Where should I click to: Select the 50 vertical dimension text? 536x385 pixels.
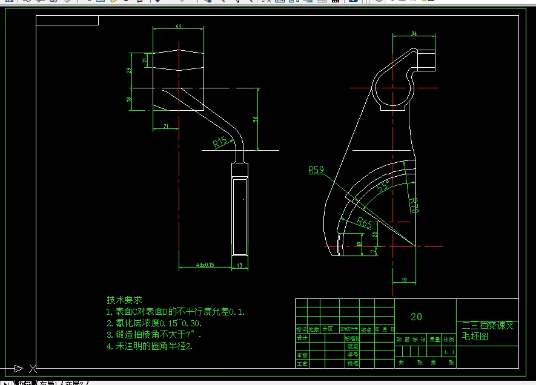tap(256, 119)
